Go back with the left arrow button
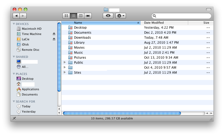Screen dimensions: 224x136 16,16
